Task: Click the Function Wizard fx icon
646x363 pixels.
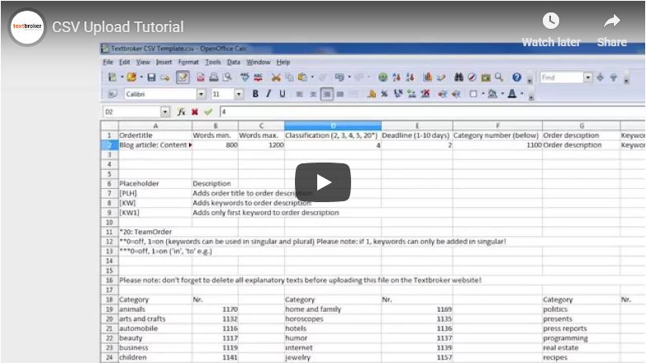Action: click(x=181, y=111)
